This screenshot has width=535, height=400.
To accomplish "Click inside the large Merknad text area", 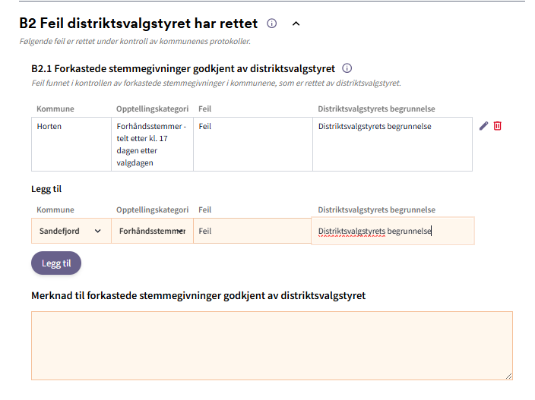I will tap(271, 345).
